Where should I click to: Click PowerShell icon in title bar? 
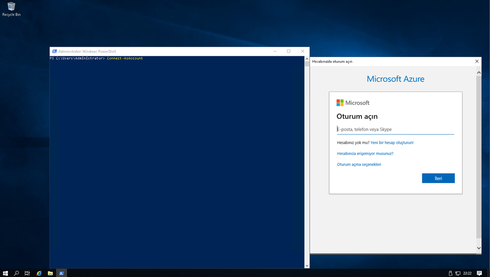coord(54,51)
